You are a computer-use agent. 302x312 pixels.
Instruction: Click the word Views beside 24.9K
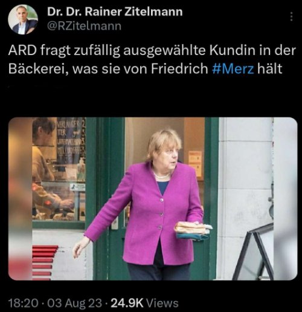[162, 303]
